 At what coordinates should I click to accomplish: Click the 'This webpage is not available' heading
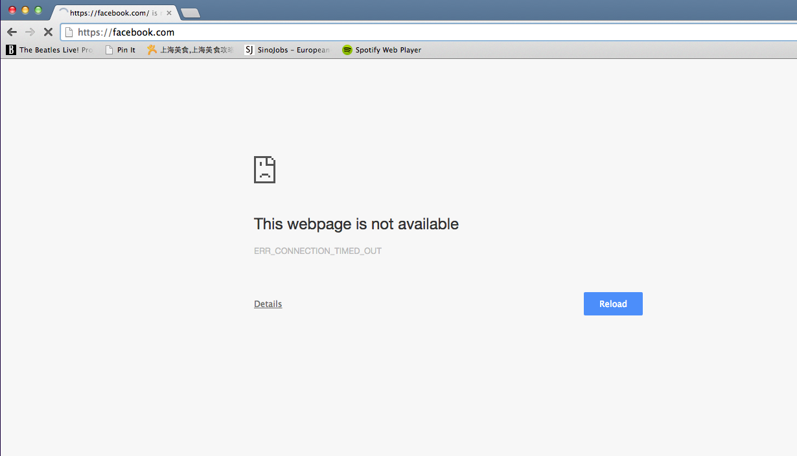pyautogui.click(x=356, y=224)
